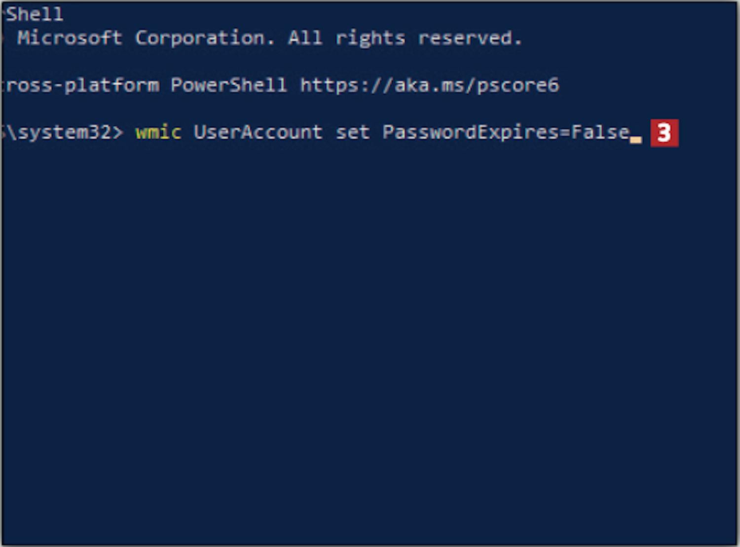
Task: Click the Shell text on the top line
Action: pyautogui.click(x=35, y=14)
